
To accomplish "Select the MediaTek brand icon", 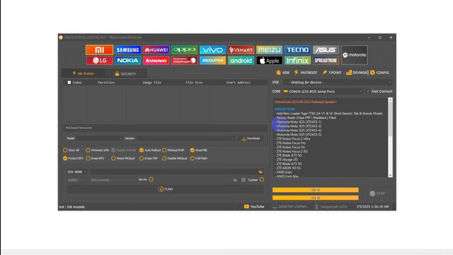I will [x=213, y=61].
